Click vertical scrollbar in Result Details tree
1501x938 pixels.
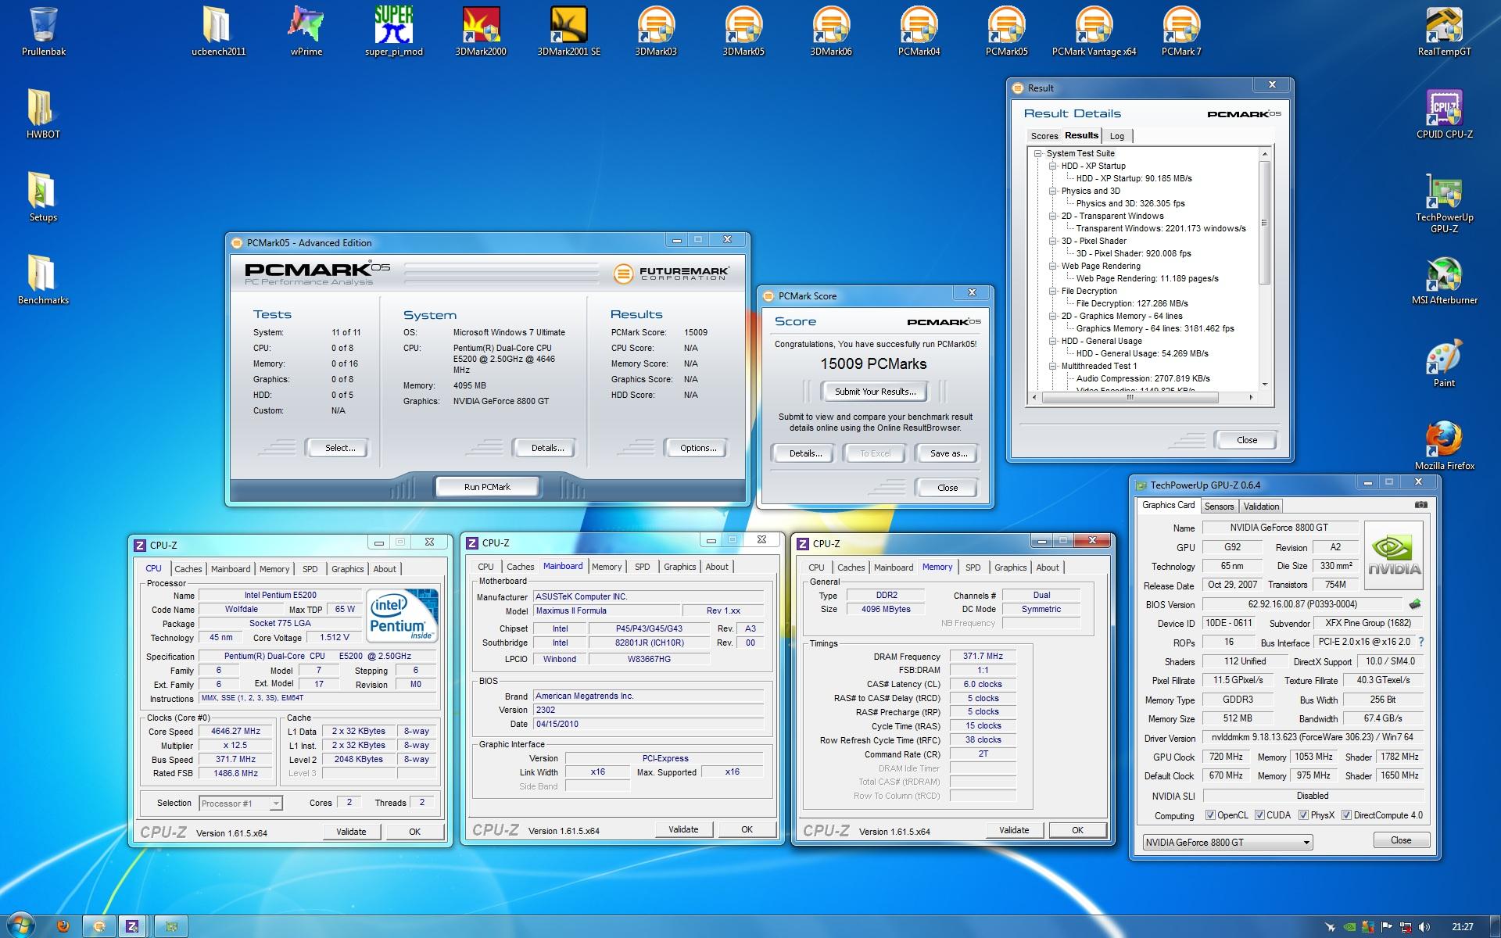1264,224
